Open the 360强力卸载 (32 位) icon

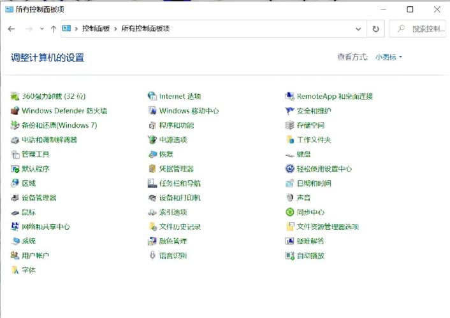coord(15,96)
